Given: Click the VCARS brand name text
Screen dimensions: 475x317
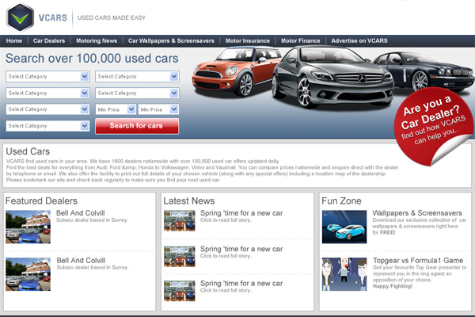Looking at the screenshot, I should (53, 18).
